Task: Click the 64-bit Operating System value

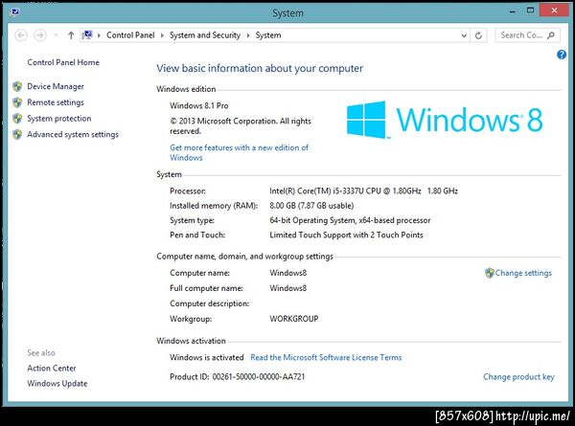Action: (350, 220)
